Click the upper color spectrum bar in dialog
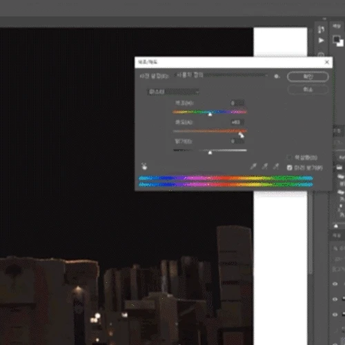The height and width of the screenshot is (345, 345). point(226,178)
